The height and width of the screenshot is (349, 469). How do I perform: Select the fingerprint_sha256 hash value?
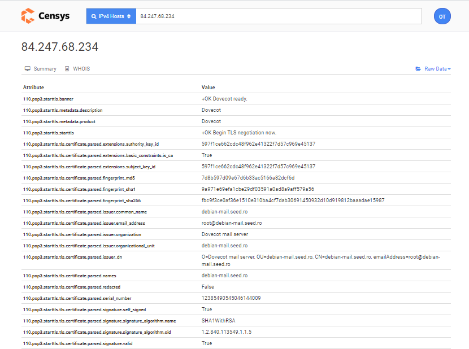coord(293,200)
